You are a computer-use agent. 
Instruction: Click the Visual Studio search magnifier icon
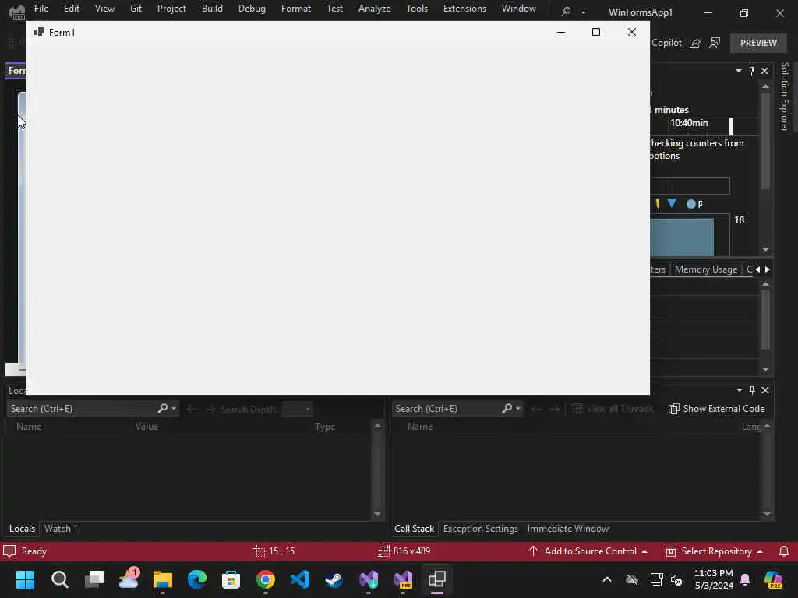pos(566,11)
